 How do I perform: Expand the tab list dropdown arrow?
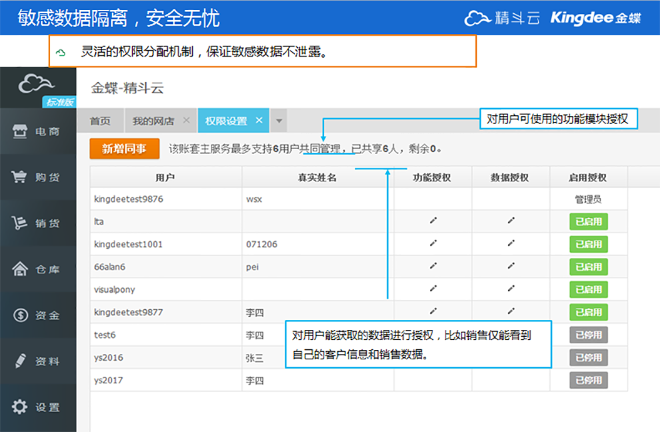[x=279, y=121]
